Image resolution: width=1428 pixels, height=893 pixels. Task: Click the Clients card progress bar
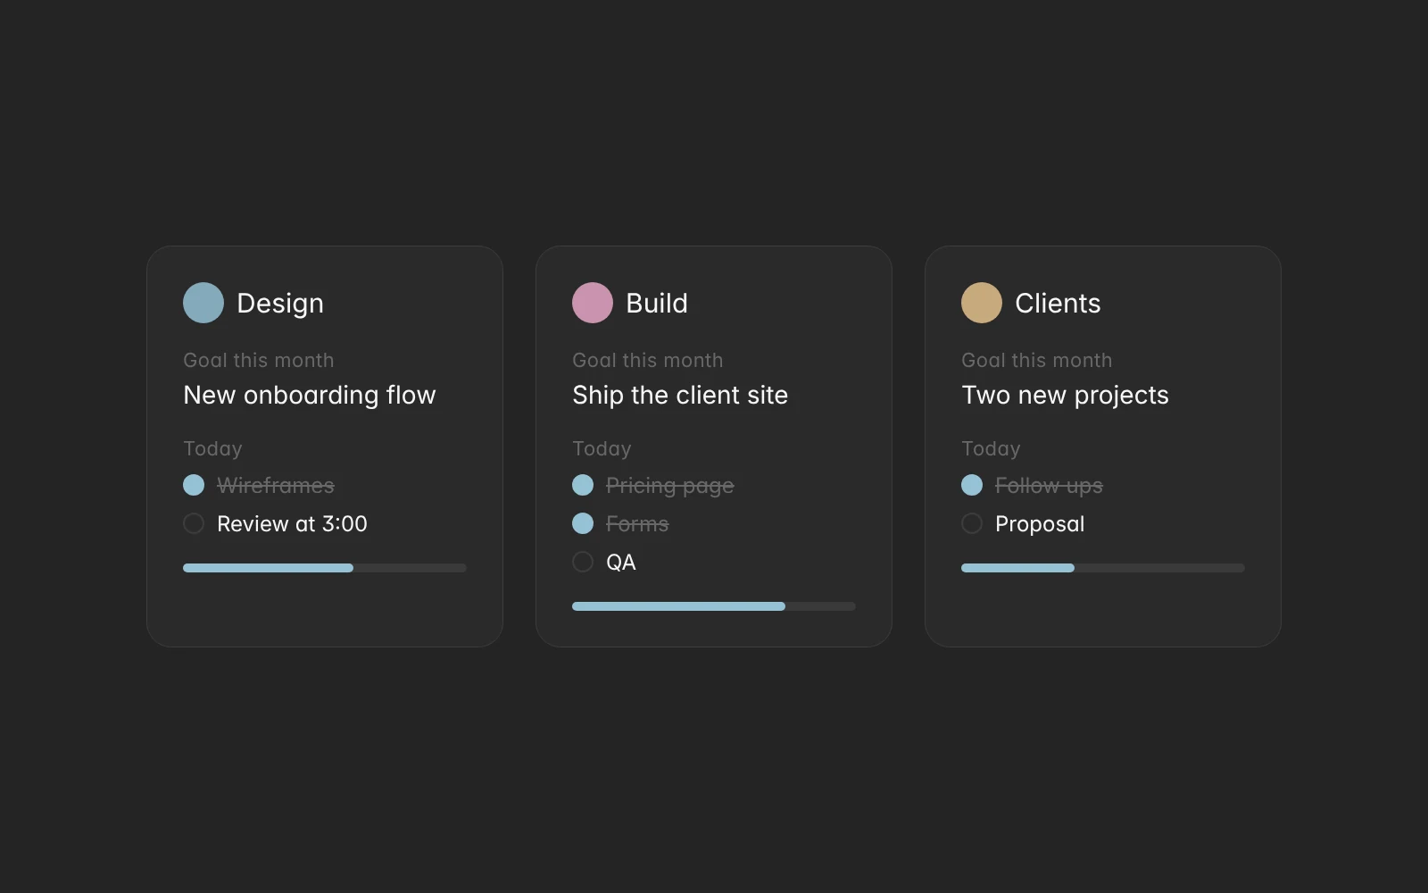pyautogui.click(x=1103, y=568)
